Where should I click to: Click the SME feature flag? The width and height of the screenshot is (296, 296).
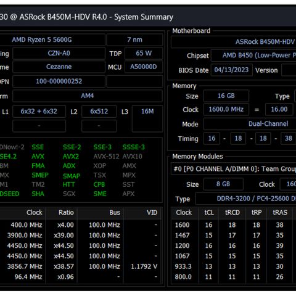tap(100, 194)
